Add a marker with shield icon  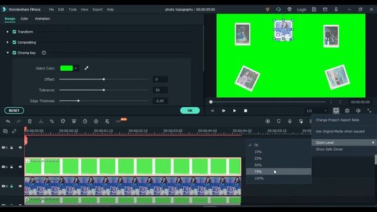pyautogui.click(x=279, y=121)
